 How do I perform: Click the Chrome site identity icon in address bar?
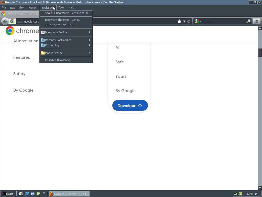tap(12, 22)
